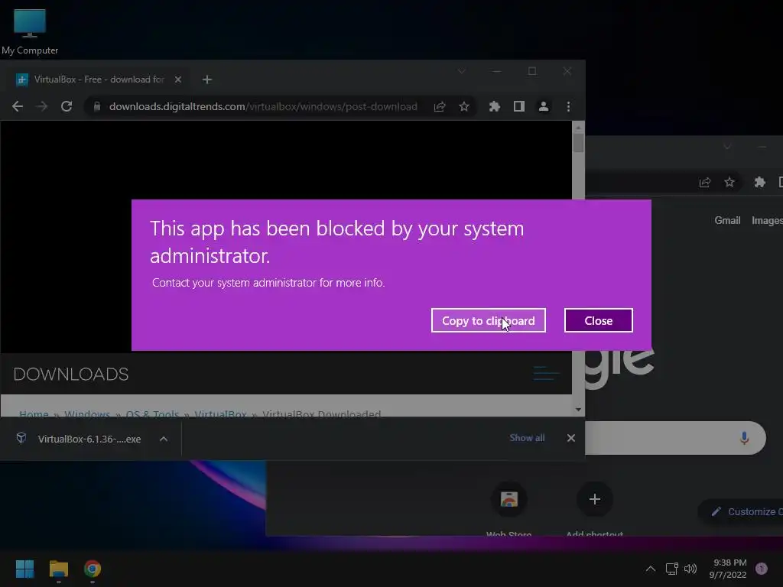Open Gmail link in Google window
783x587 pixels.
click(727, 221)
